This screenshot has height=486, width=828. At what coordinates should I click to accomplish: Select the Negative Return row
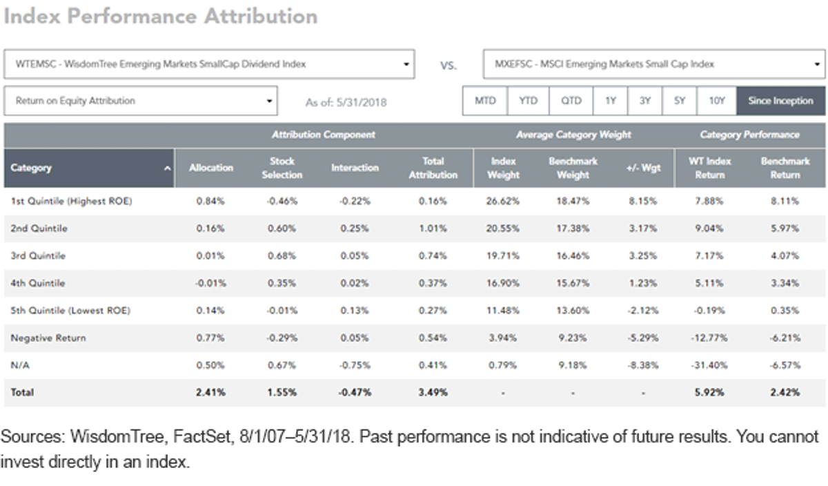point(414,338)
